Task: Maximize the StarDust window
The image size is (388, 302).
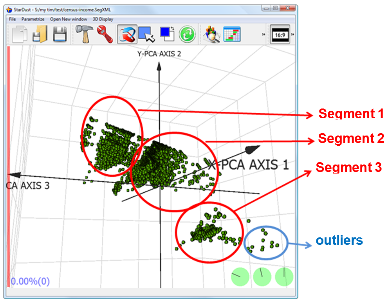Action: coord(275,8)
